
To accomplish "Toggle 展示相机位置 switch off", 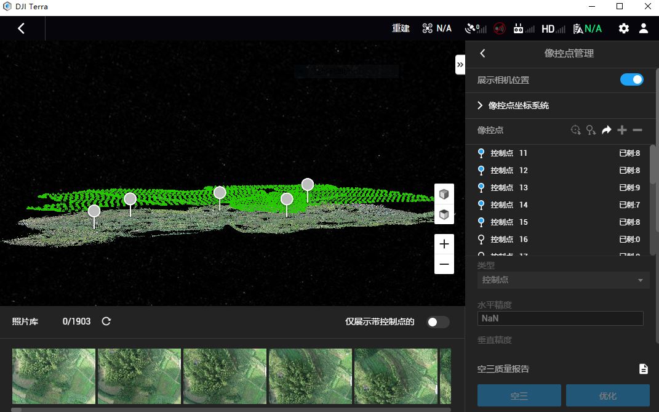I will pos(632,79).
